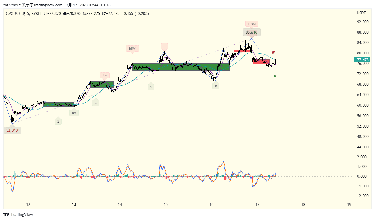This screenshot has width=375, height=220.
Task: Click the green RM label below the first green box
Action: (74, 113)
